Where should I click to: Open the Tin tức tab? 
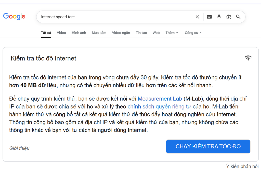pos(141,33)
